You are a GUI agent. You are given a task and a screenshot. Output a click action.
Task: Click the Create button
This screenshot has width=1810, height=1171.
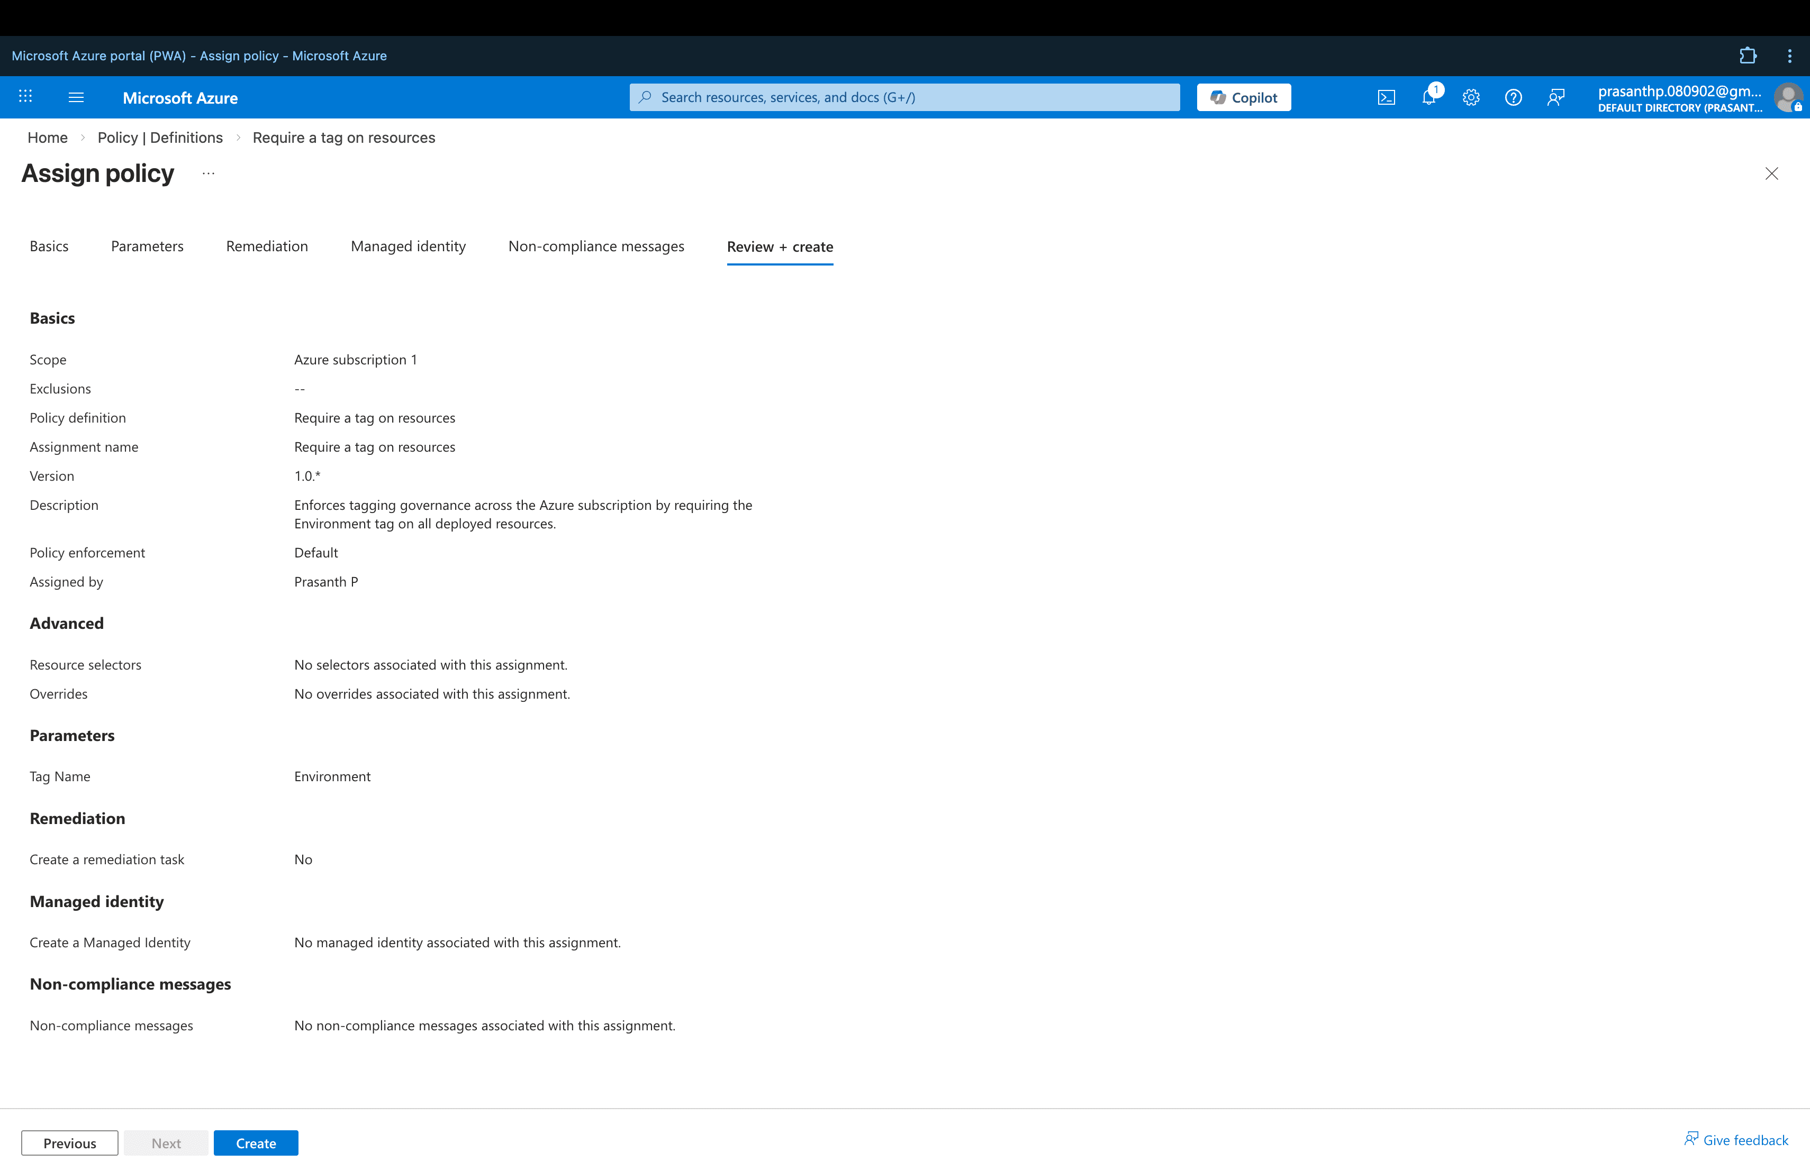pyautogui.click(x=256, y=1143)
